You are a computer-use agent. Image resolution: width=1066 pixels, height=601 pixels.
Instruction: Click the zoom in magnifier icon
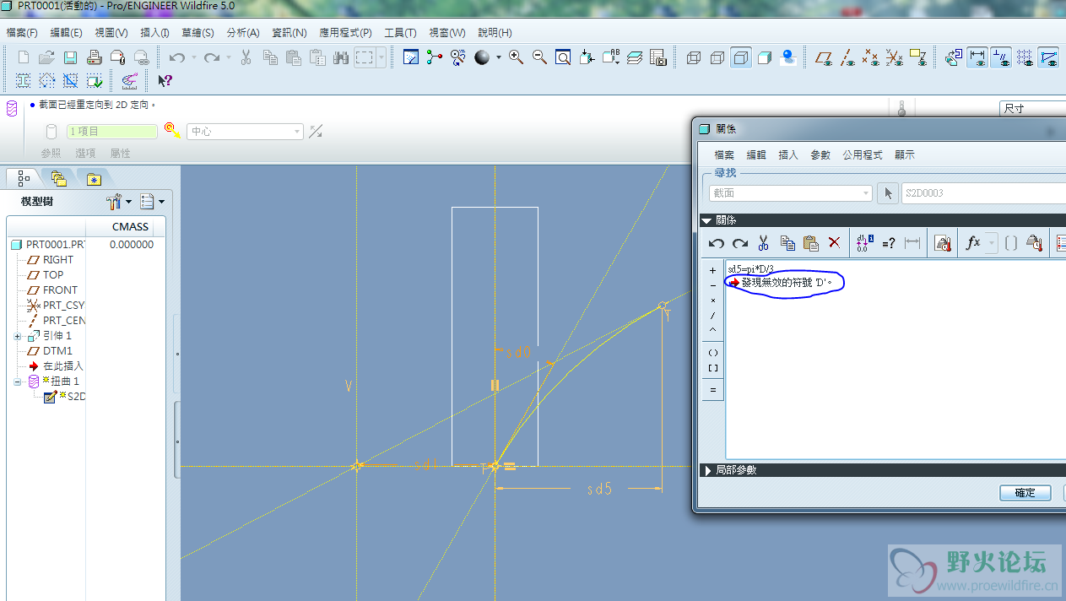[516, 57]
